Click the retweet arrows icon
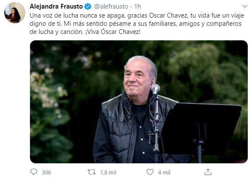Viewport: 252px width, 180px height. click(91, 172)
